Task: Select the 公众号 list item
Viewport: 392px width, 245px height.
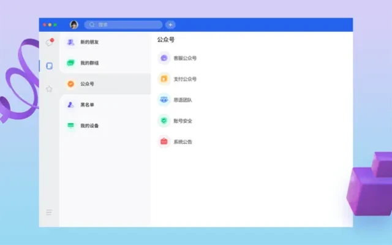Action: (x=87, y=84)
